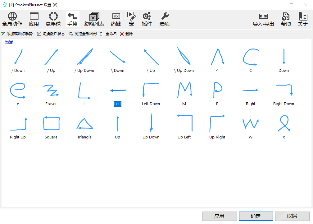This screenshot has height=224, width=313.
Task: Open the 热键 hotkeys section
Action: pos(116,19)
